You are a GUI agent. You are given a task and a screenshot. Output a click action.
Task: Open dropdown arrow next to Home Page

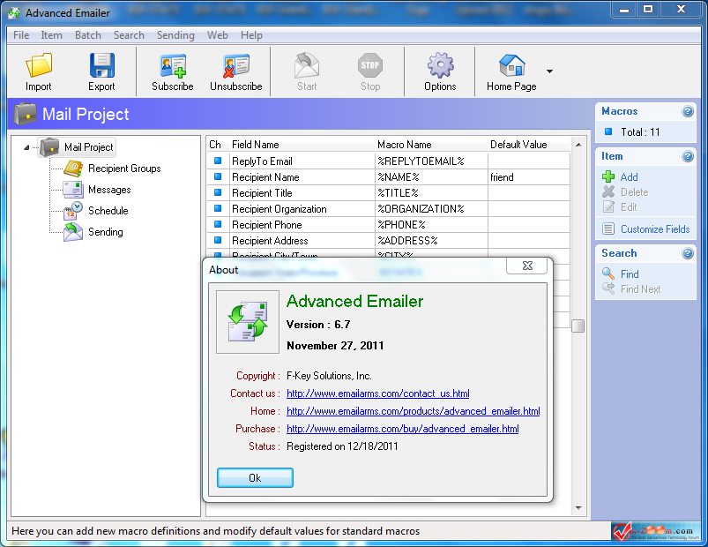click(549, 71)
